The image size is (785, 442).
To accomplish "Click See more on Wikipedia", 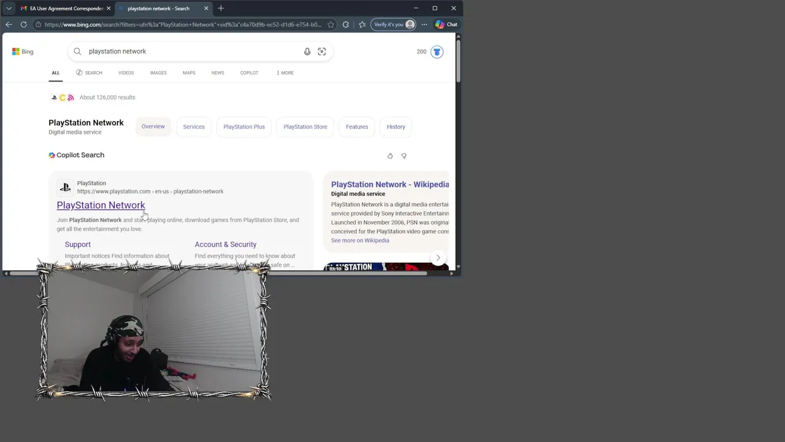I will [360, 241].
